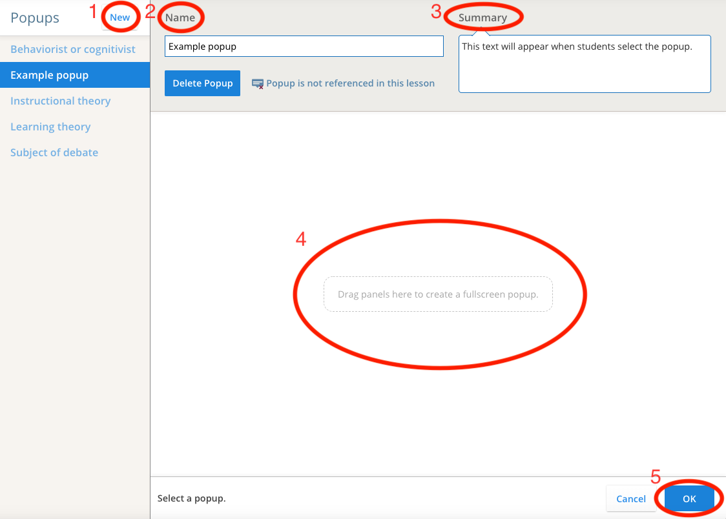The image size is (726, 519).
Task: Click the New popup button
Action: (119, 18)
